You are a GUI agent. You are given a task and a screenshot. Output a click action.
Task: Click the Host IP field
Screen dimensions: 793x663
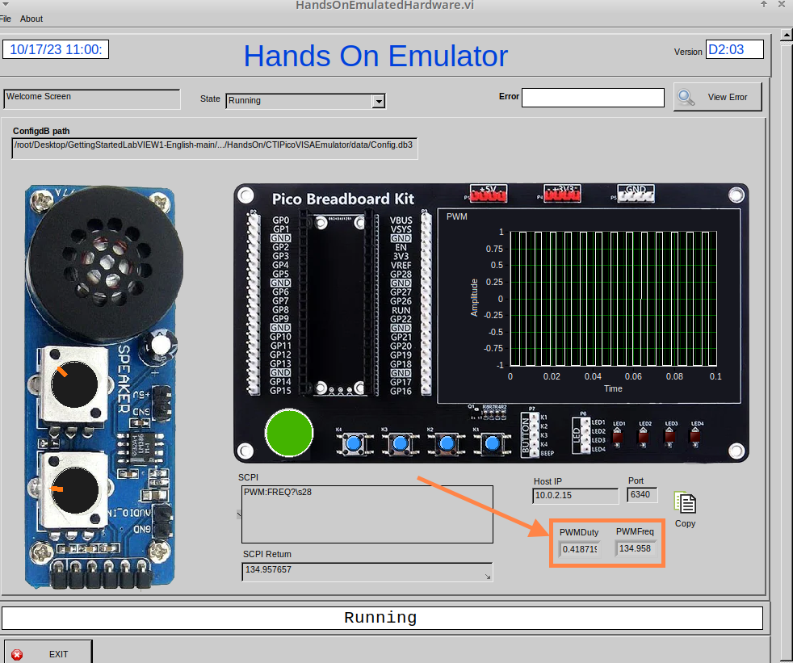(575, 496)
